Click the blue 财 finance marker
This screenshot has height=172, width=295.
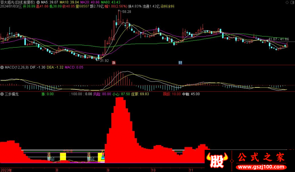pyautogui.click(x=180, y=63)
